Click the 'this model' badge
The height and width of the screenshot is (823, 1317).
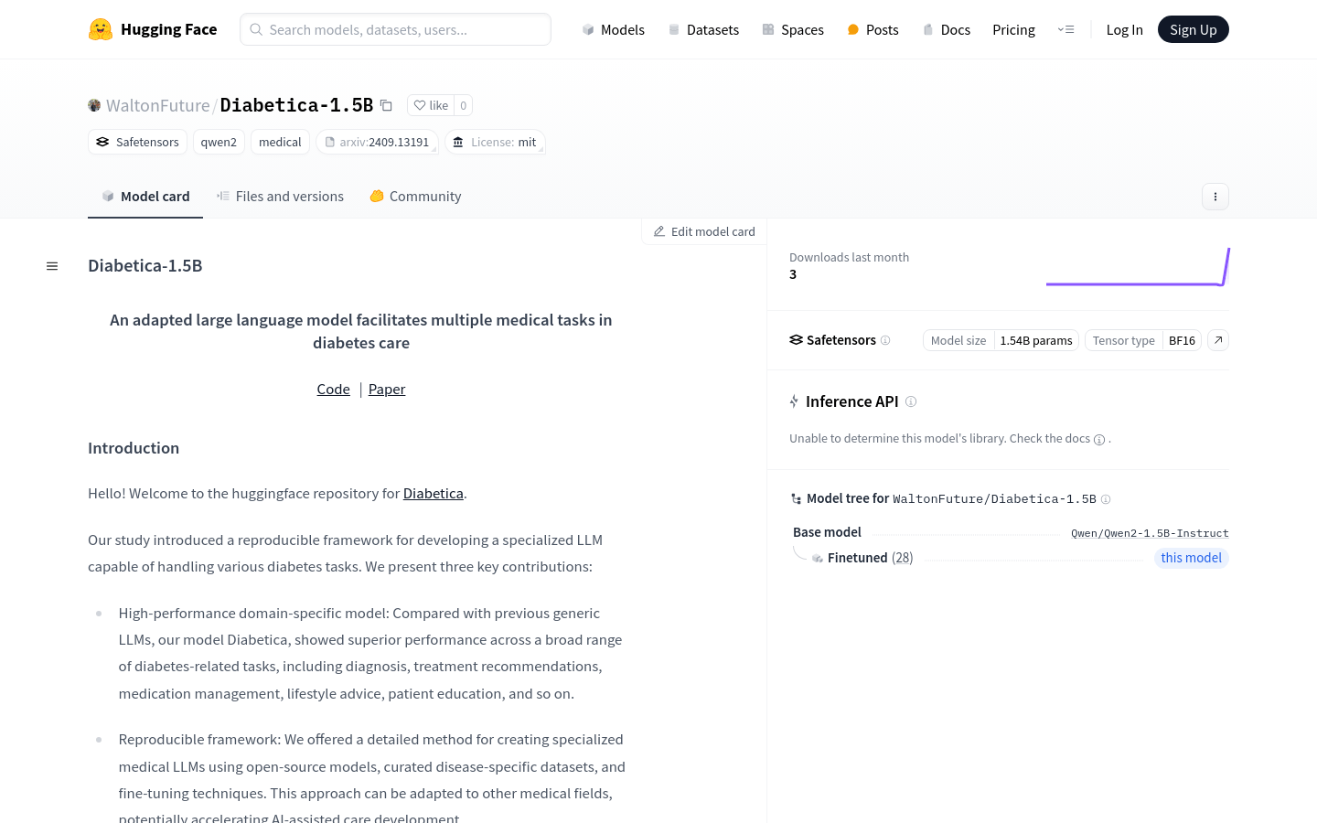click(1191, 558)
